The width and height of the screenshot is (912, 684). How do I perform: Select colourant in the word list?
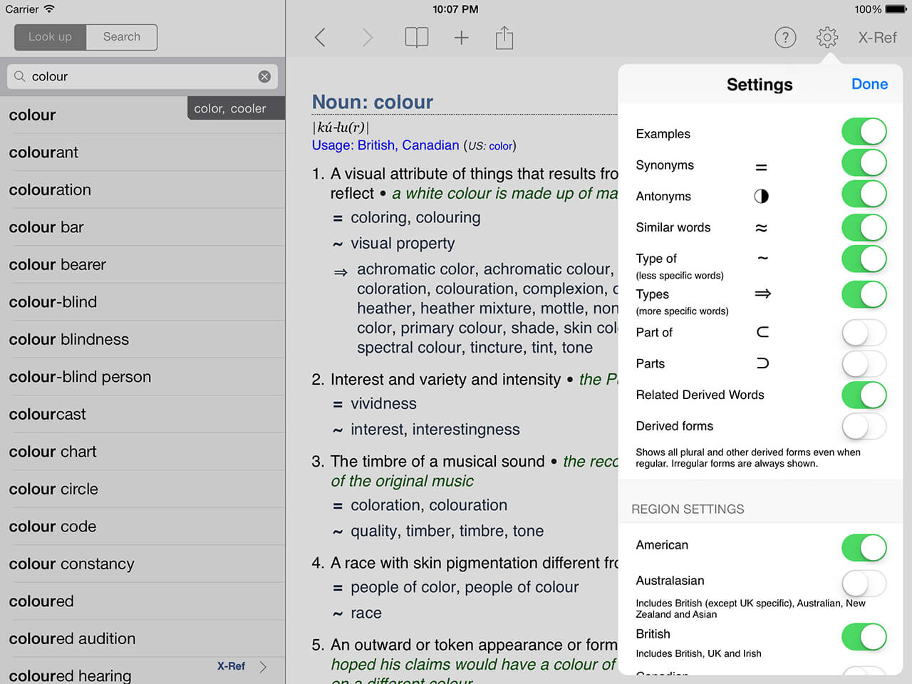142,152
